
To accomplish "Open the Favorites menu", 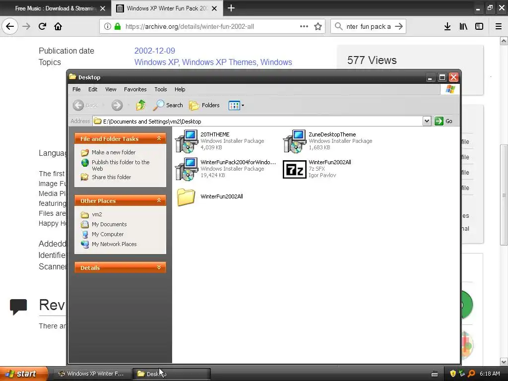I will tap(135, 89).
